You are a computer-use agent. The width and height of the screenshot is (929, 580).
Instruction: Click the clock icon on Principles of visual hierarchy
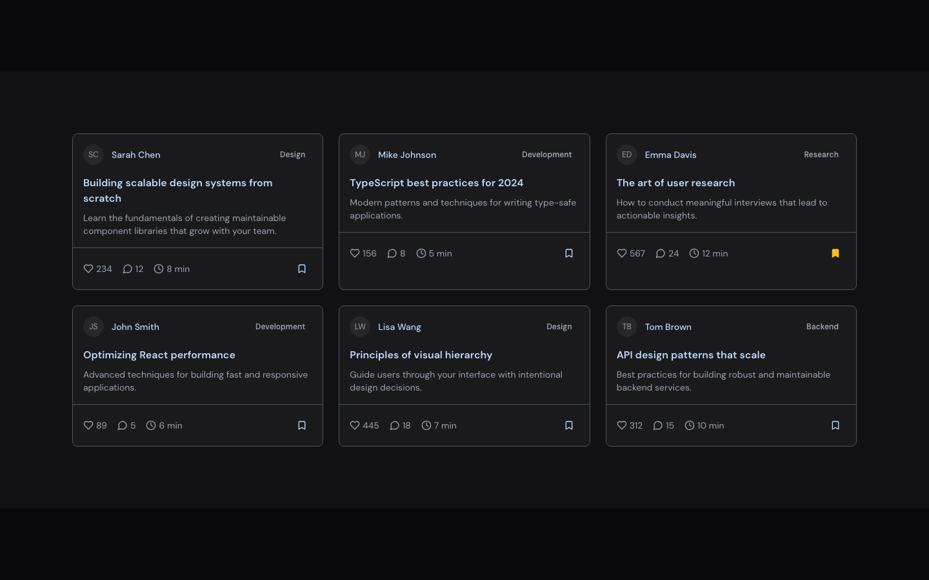click(426, 425)
